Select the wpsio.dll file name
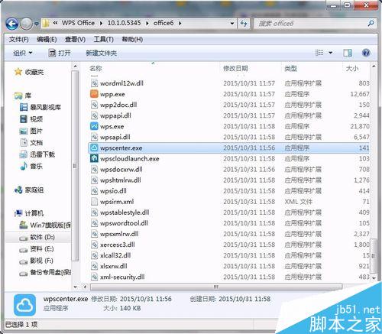This screenshot has height=334, width=382. (x=113, y=191)
